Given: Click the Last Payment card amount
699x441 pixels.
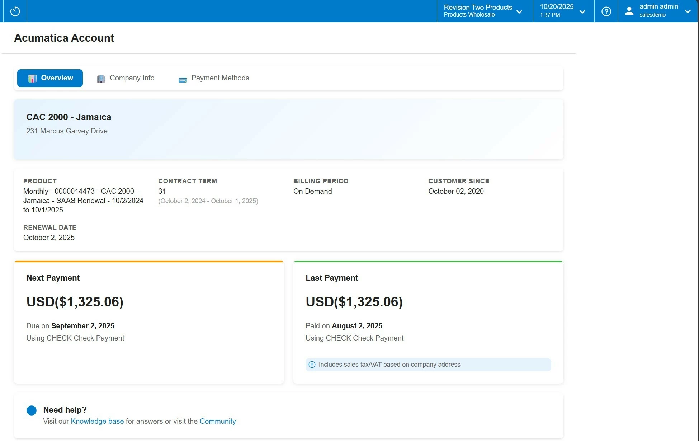Looking at the screenshot, I should [x=354, y=302].
